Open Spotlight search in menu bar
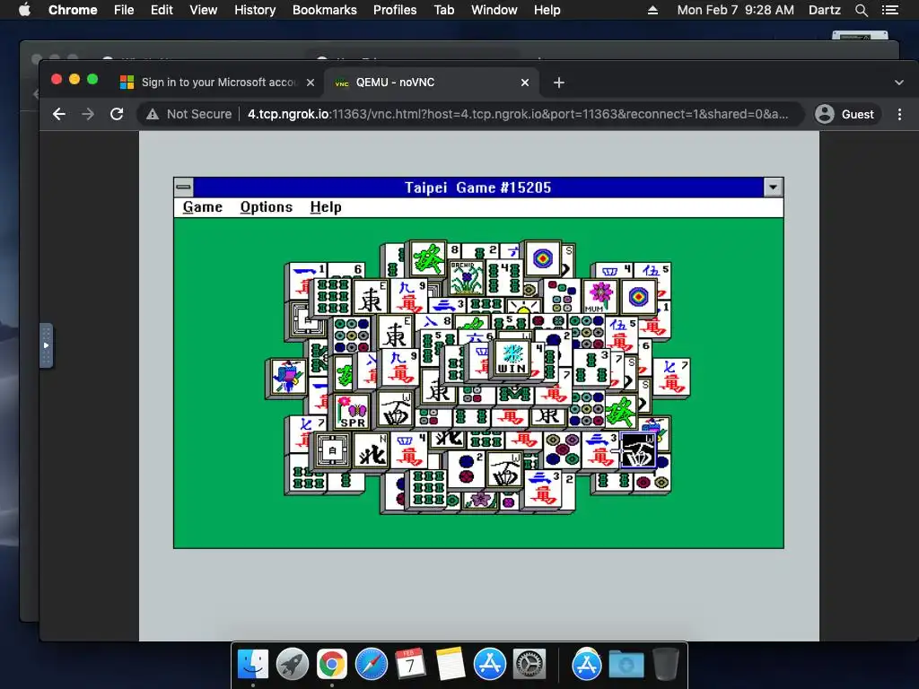This screenshot has width=919, height=689. [x=862, y=10]
